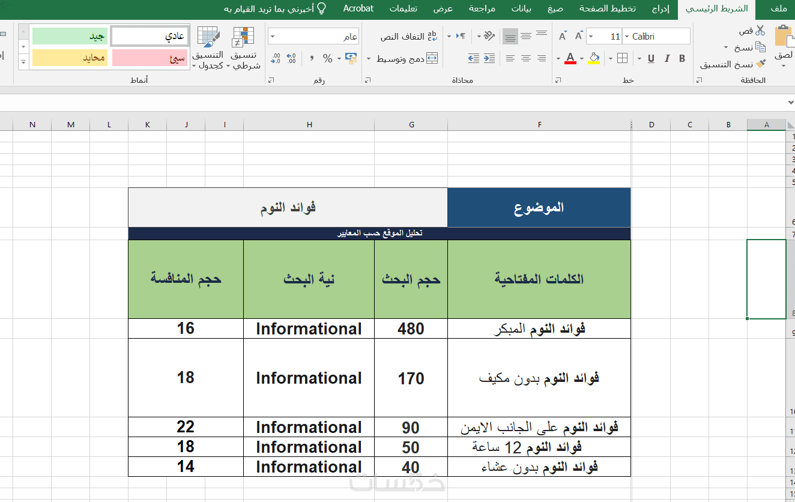Apply the عادي (Normal) cell style
This screenshot has width=795, height=502.
tap(150, 36)
